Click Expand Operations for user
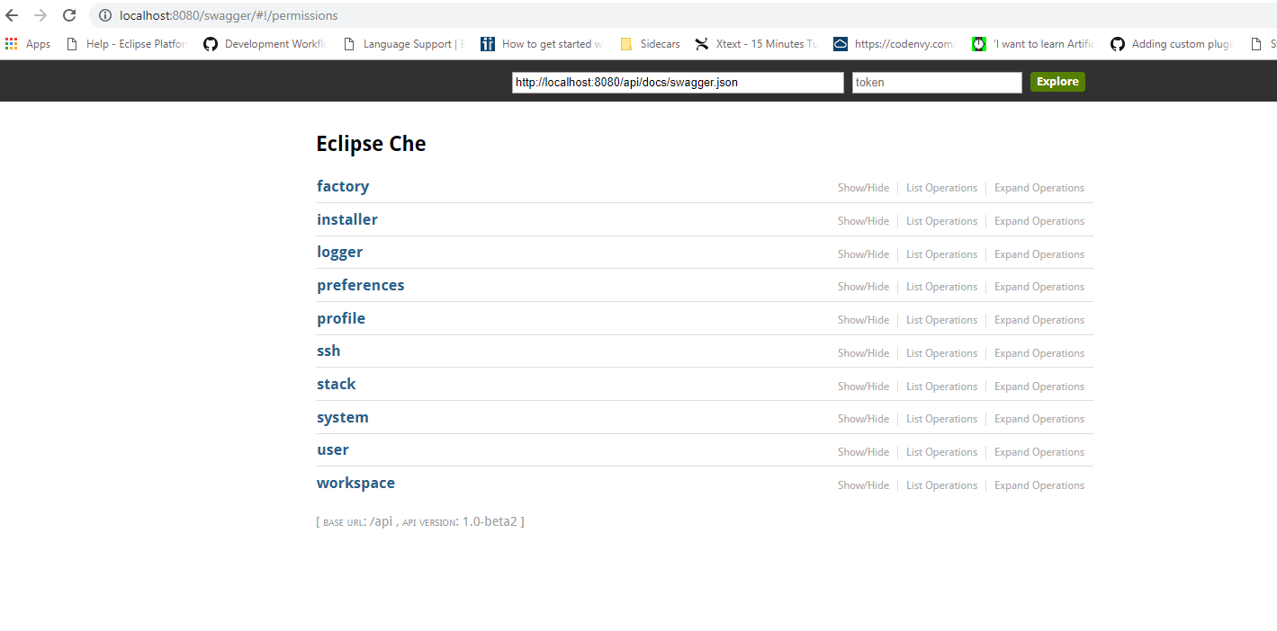1277x631 pixels. [1039, 452]
